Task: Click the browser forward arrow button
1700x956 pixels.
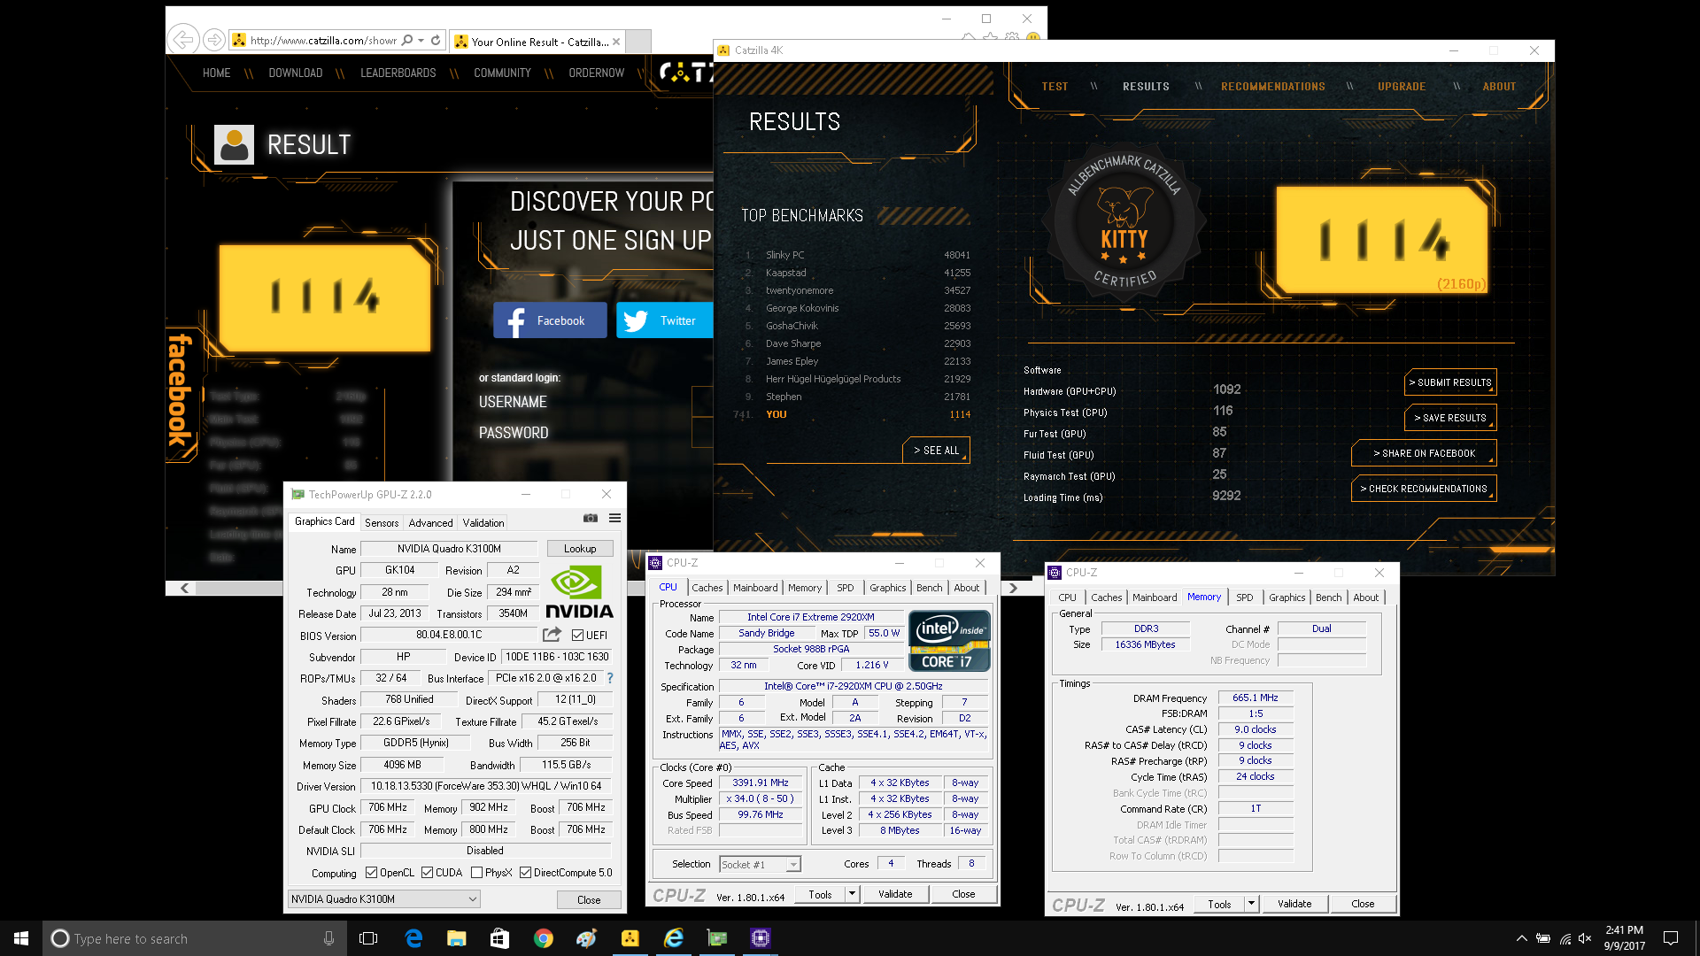Action: click(213, 40)
